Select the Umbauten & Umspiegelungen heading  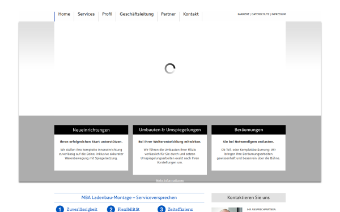click(170, 130)
